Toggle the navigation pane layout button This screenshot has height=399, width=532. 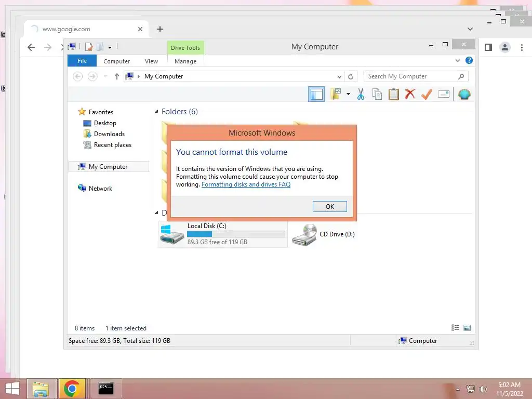coord(316,94)
